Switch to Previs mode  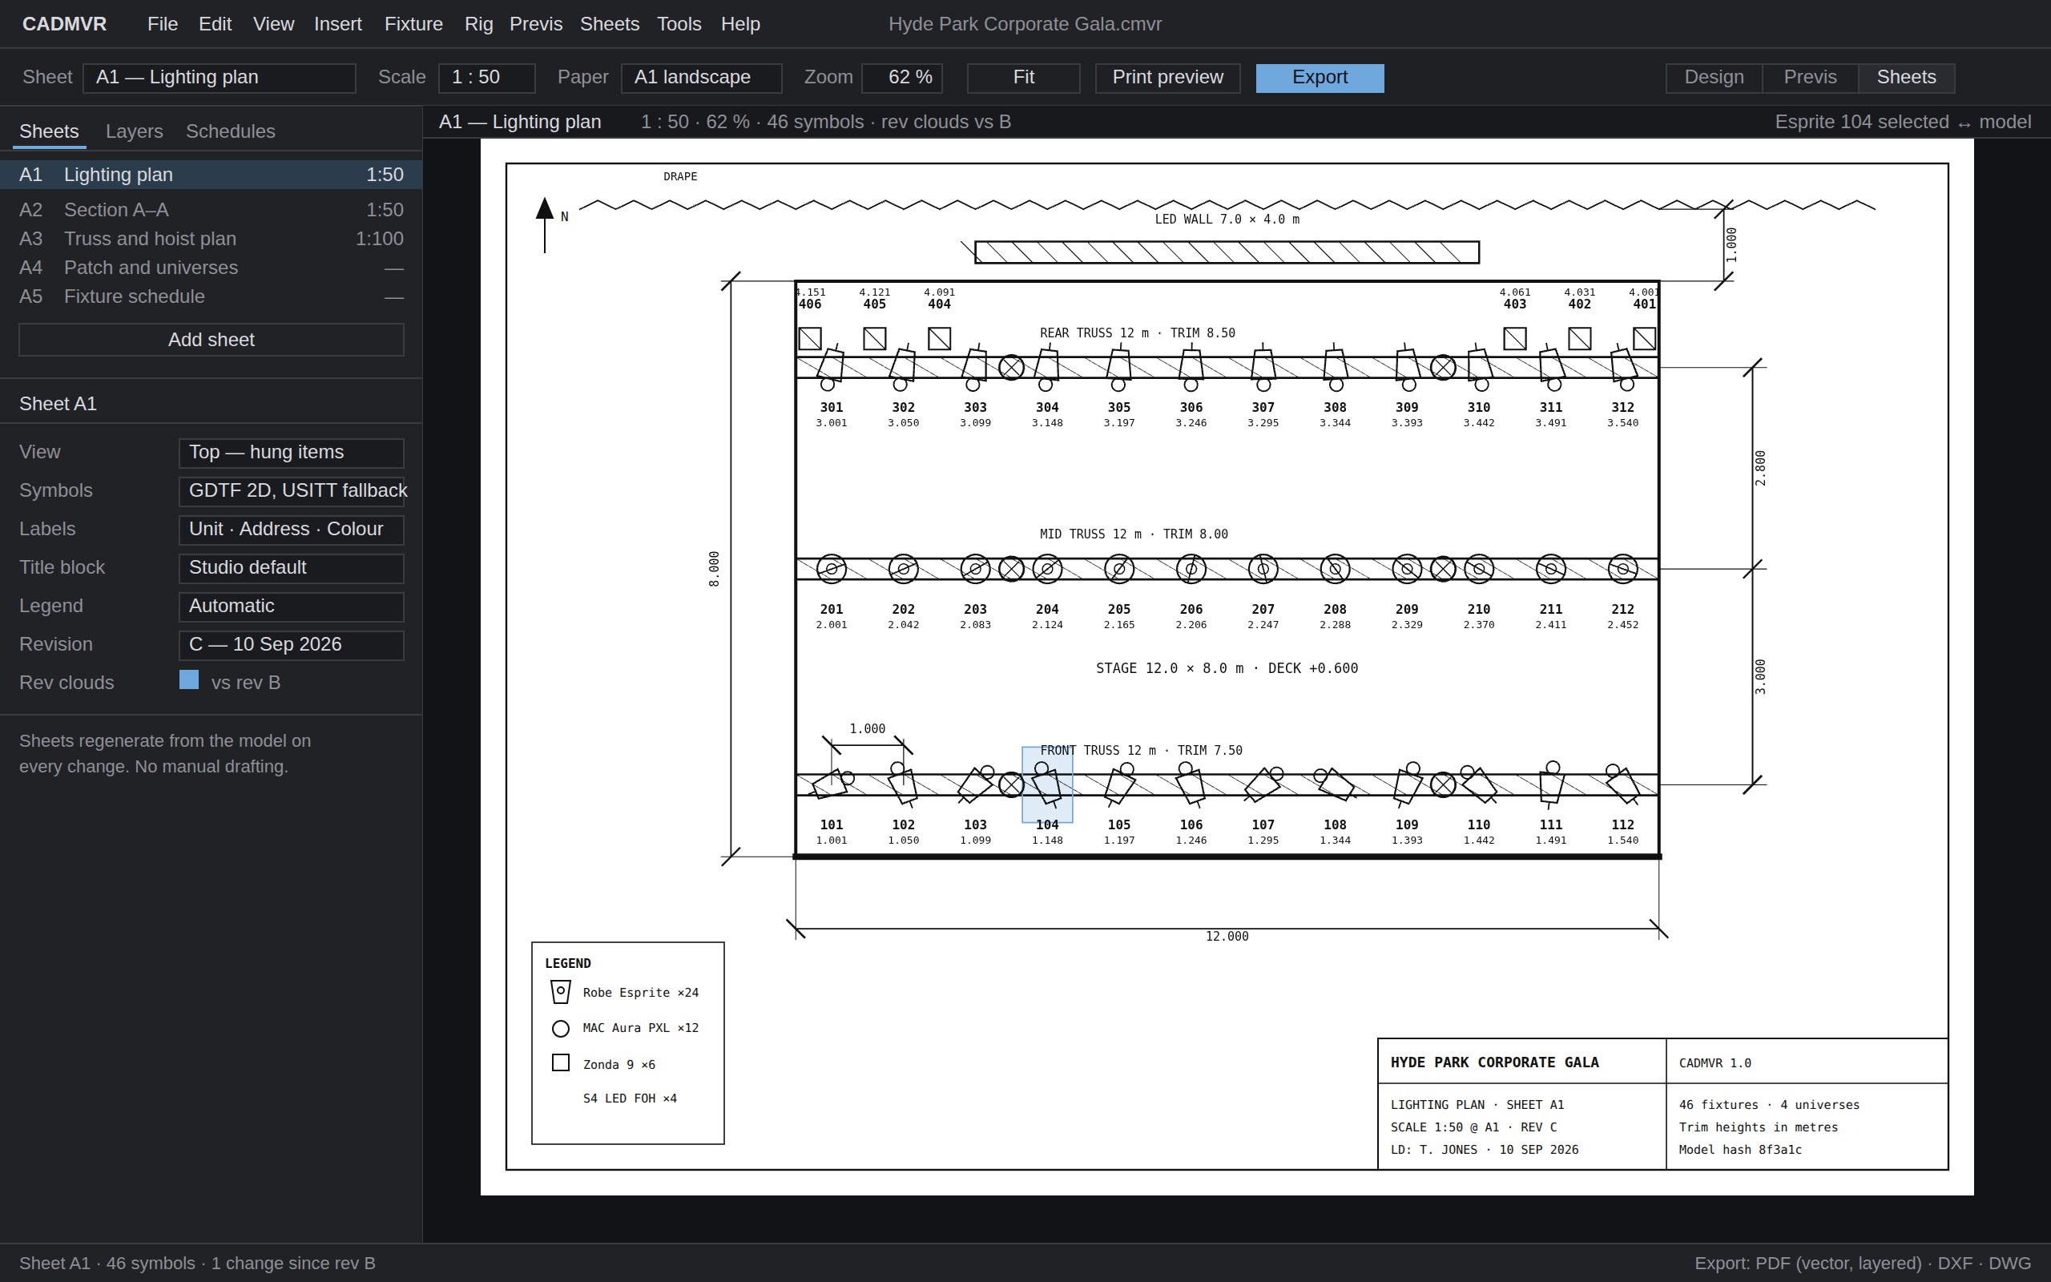[x=1810, y=77]
